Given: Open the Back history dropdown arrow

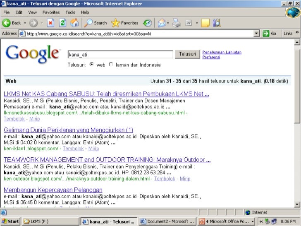Looking at the screenshot, I should click(x=25, y=23).
